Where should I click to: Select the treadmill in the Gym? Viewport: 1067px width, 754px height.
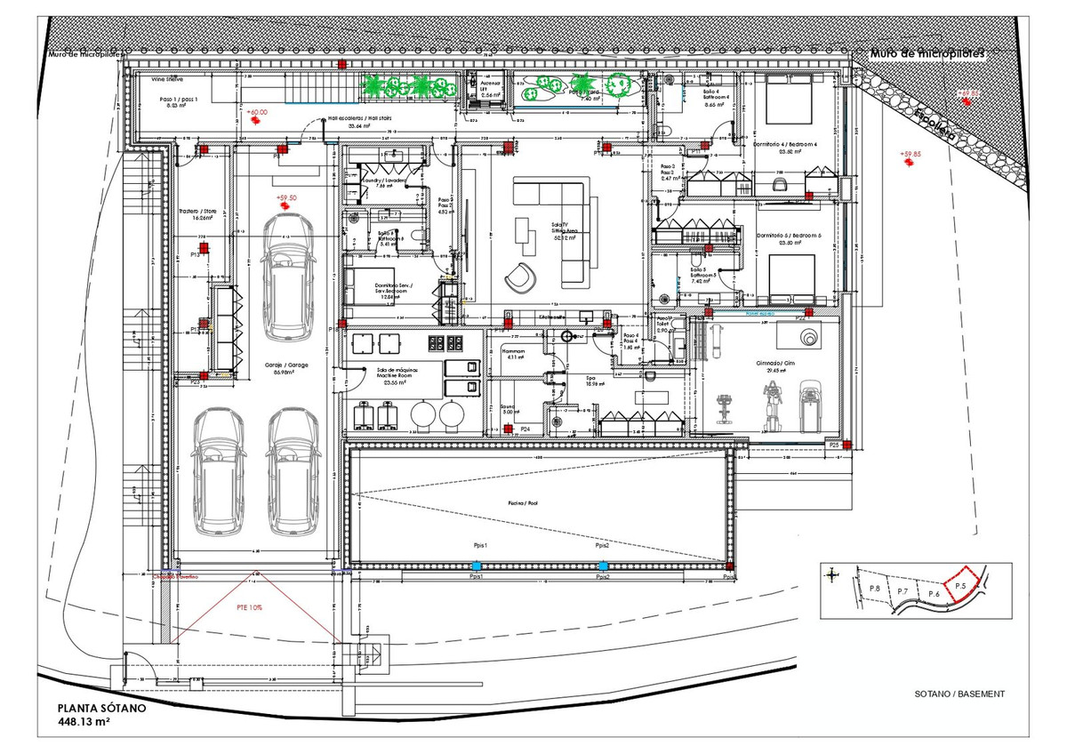click(x=811, y=405)
